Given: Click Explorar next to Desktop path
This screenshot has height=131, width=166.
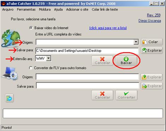Looking at the screenshot, I should click(152, 50).
